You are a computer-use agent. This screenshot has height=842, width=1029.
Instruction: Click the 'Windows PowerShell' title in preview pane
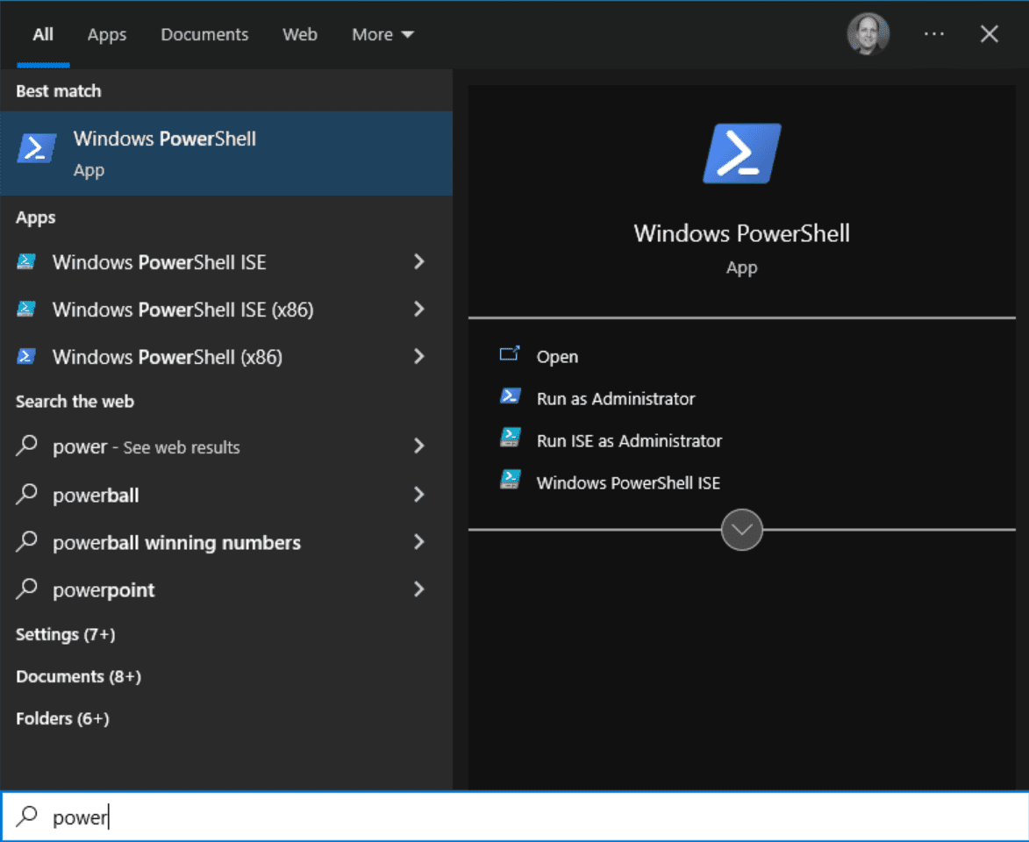741,233
